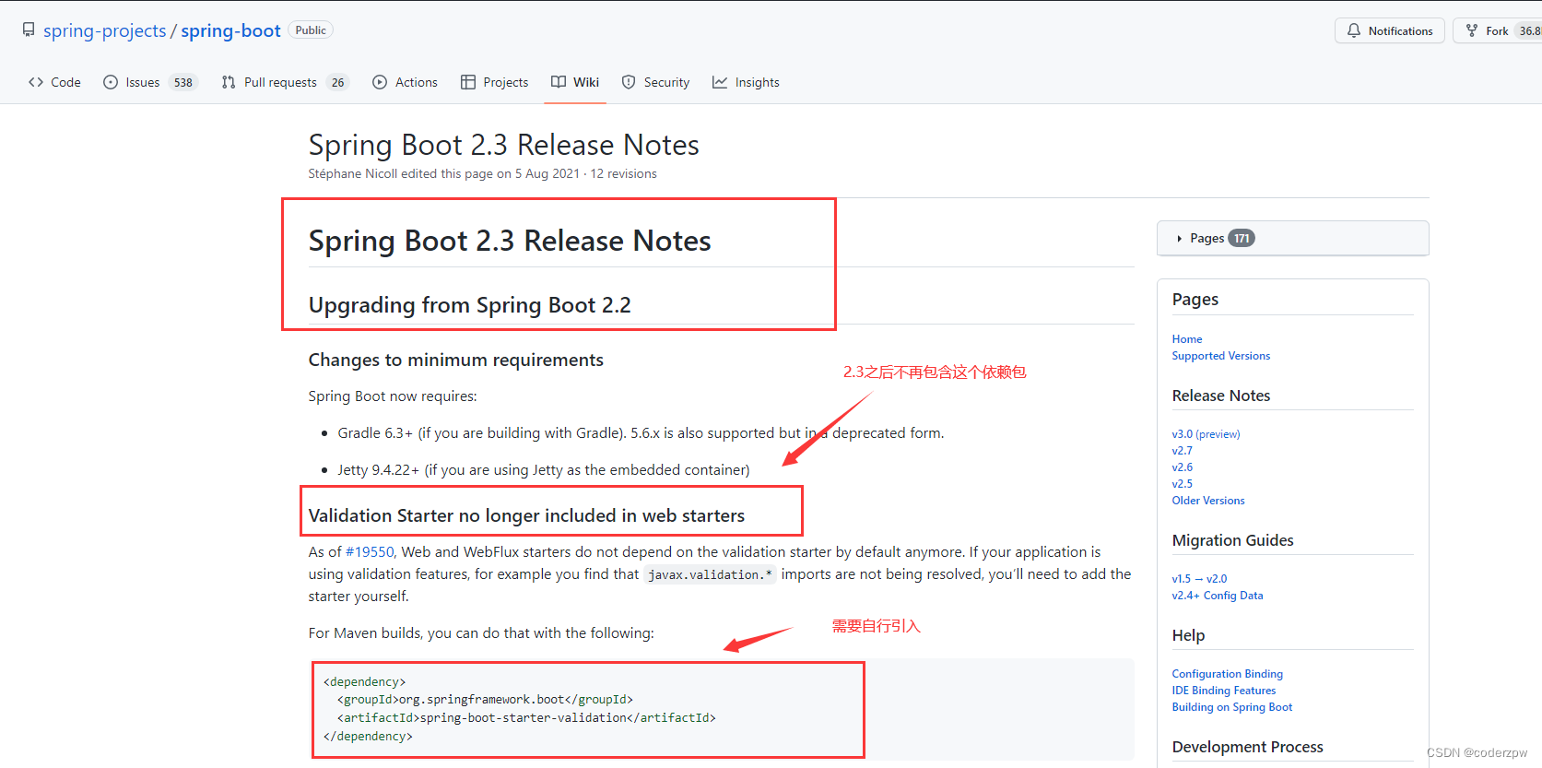Open v2.7 release notes
Image resolution: width=1542 pixels, height=768 pixels.
[1183, 451]
